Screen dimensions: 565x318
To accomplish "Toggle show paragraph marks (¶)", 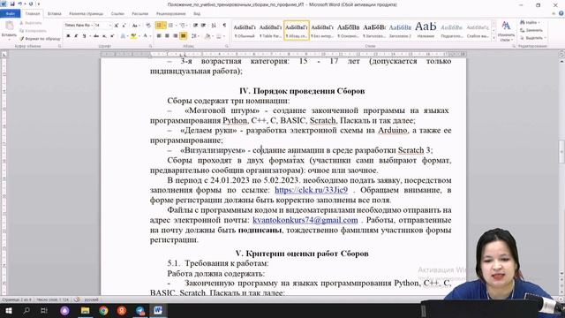I will (x=224, y=26).
